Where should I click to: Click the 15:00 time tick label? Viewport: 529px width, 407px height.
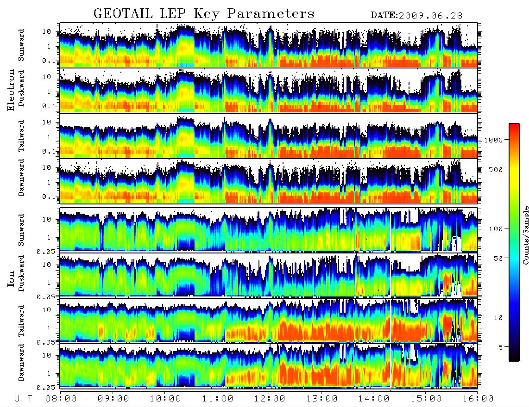426,399
